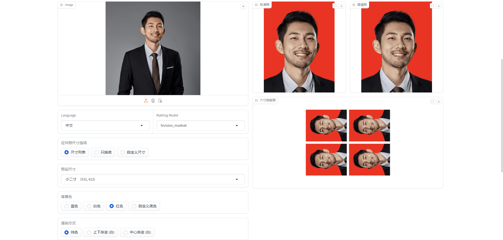Click the paste from clipboard icon
Screen dimensions: 503x240
pyautogui.click(x=160, y=101)
